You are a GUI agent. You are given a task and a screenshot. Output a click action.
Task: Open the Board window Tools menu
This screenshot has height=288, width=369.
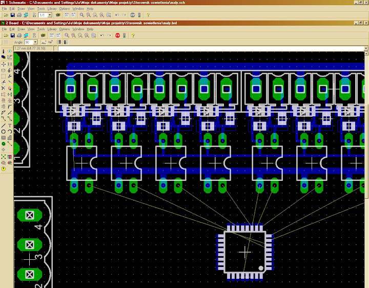[41, 29]
